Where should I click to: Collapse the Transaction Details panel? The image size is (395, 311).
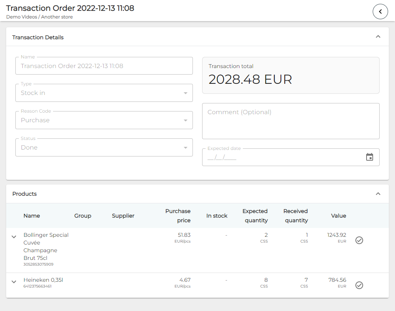coord(378,37)
